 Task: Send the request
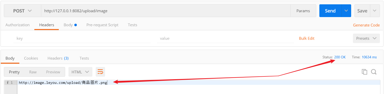[330, 11]
